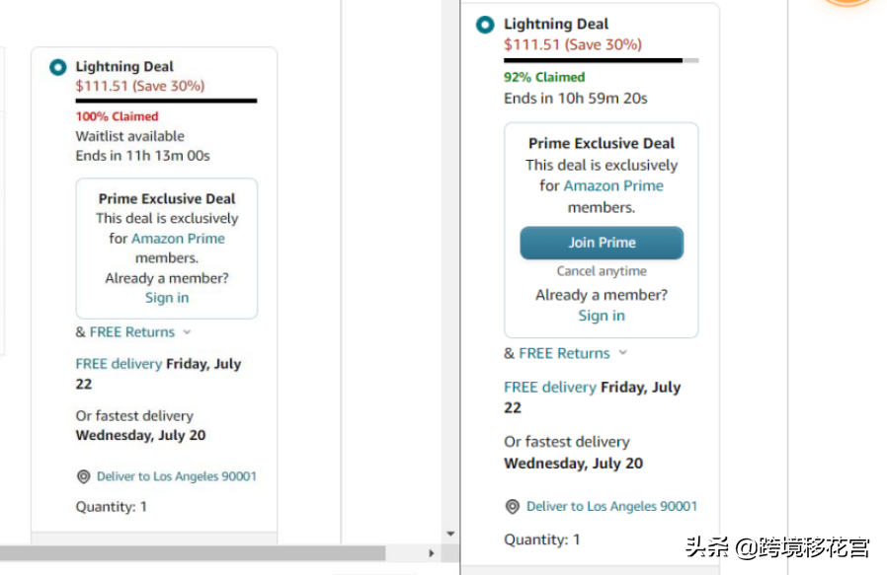Select the Lightning Deal radio in the 100% Claimed panel

point(58,67)
